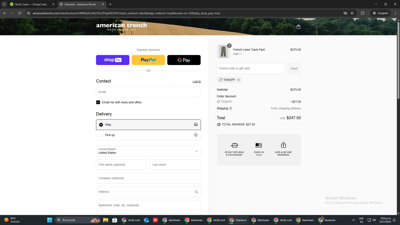Pay with Shop Pay

coord(113,60)
